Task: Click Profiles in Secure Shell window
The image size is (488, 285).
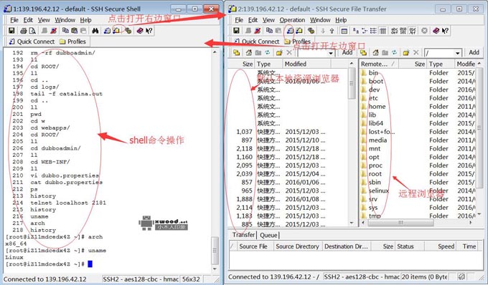Action: [72, 42]
